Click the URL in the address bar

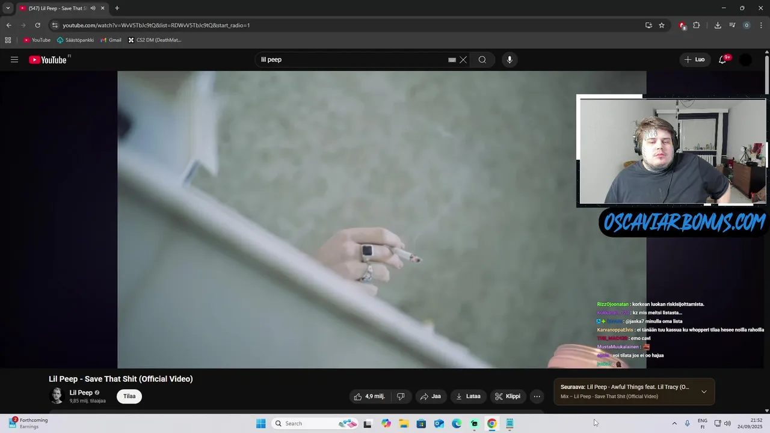click(x=156, y=25)
